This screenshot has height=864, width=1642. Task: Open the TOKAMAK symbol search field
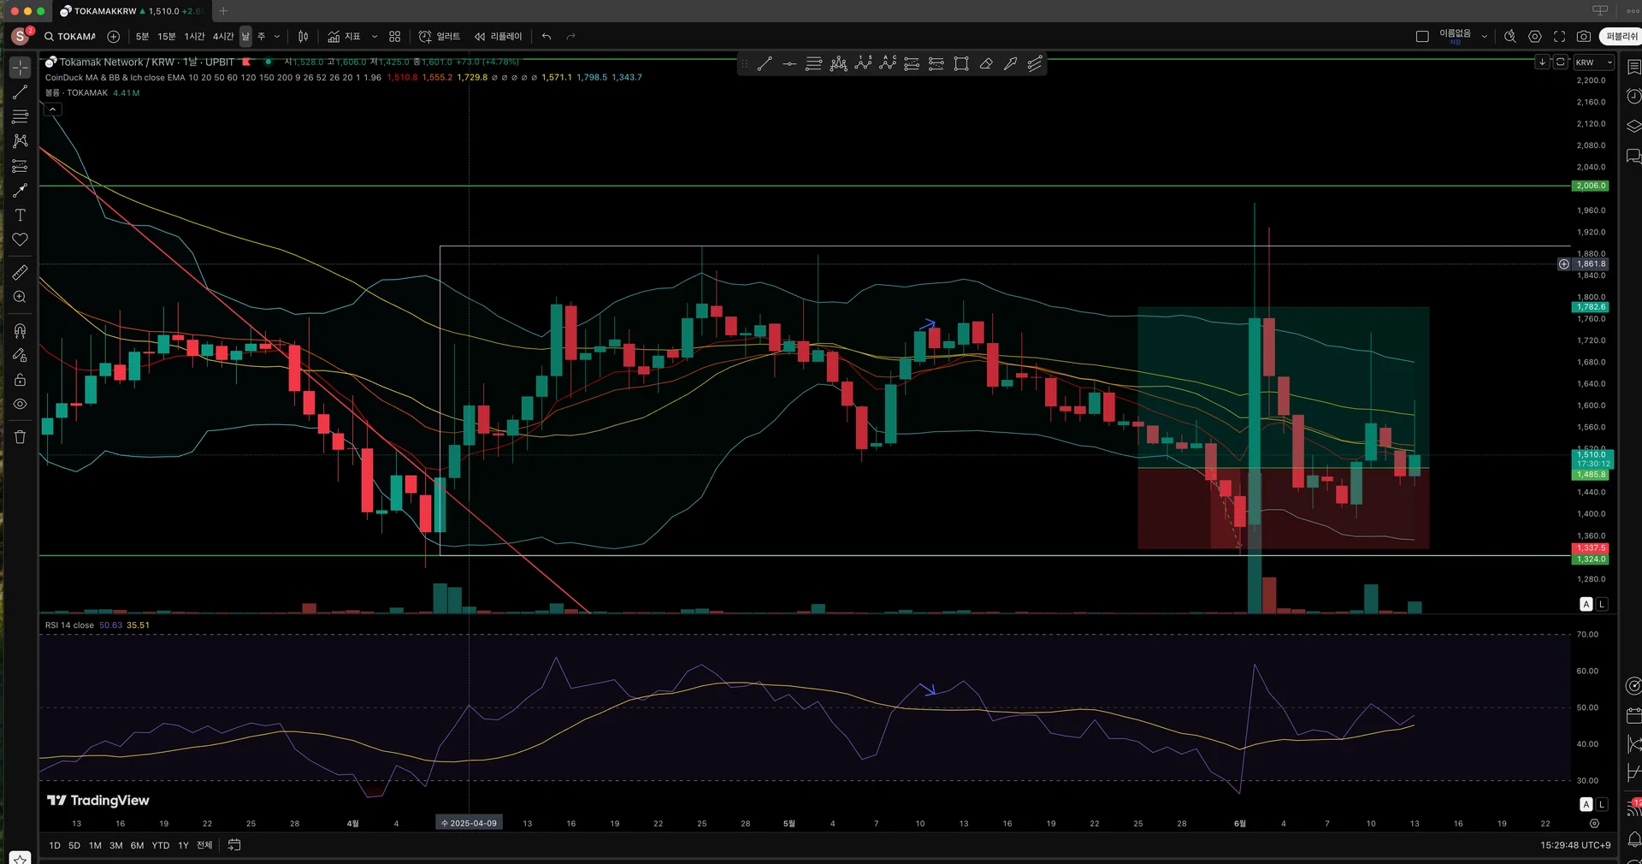click(70, 36)
